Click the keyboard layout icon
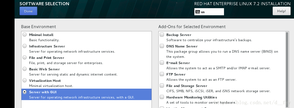The height and width of the screenshot is (108, 294). click(x=198, y=12)
